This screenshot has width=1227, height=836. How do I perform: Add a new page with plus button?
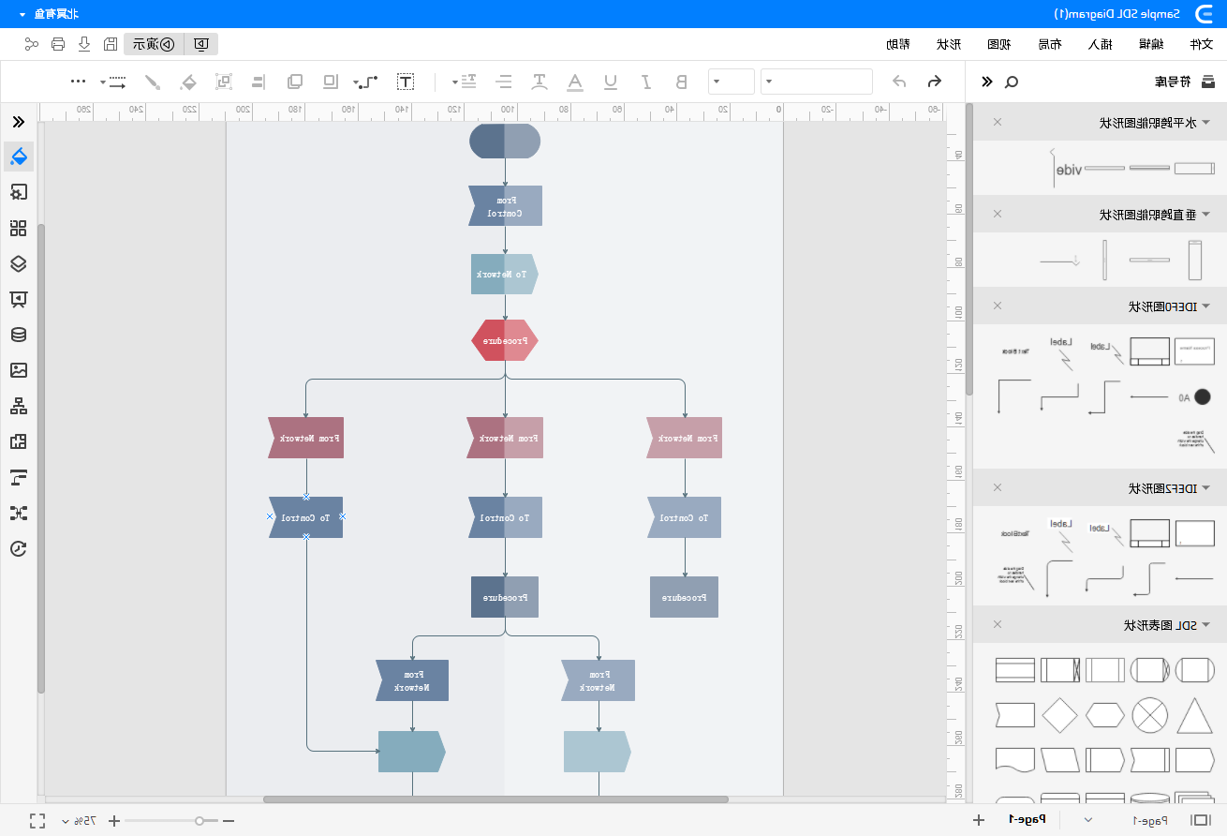(x=979, y=820)
